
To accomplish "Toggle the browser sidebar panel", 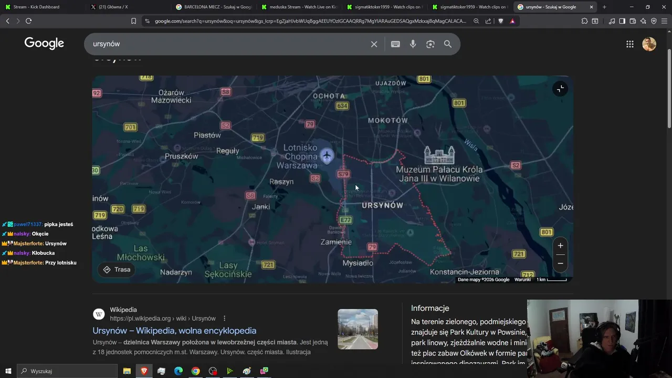I will click(622, 21).
